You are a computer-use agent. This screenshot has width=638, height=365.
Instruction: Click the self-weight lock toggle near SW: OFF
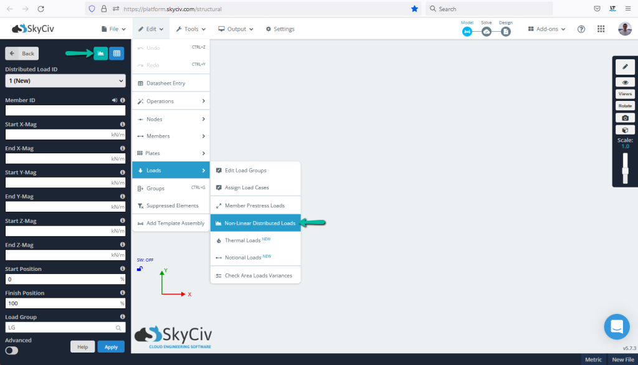(140, 268)
